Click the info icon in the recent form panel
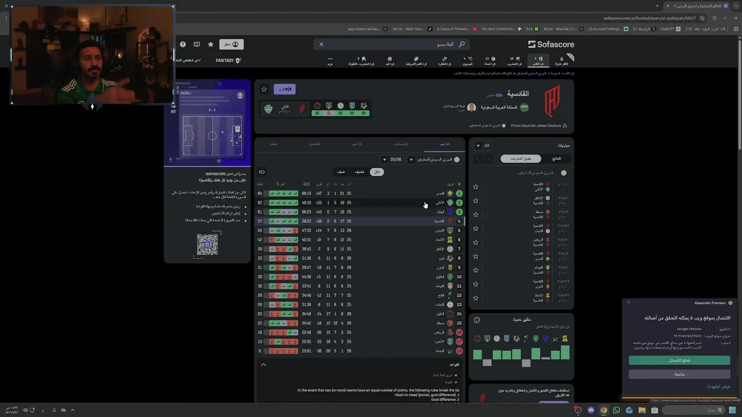 [x=477, y=320]
